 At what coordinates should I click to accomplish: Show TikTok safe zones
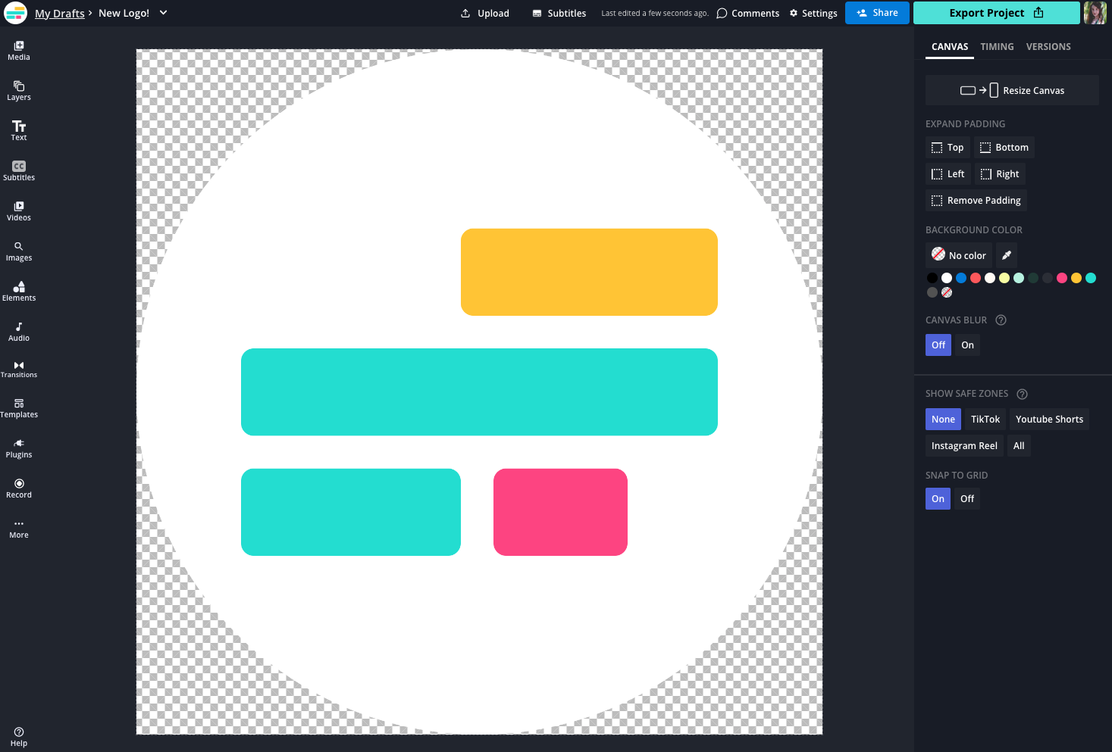tap(985, 419)
